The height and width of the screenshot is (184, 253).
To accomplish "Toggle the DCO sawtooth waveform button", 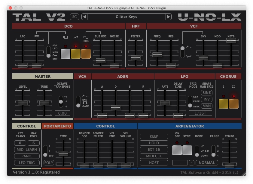I will [x=75, y=54].
